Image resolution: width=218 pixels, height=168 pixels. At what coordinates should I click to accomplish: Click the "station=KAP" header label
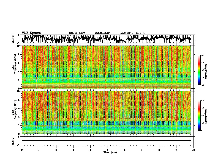102,33
